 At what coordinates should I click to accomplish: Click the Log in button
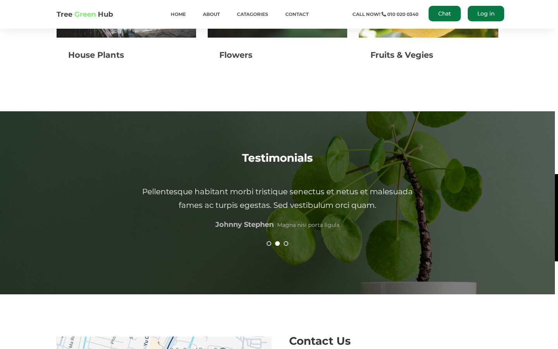point(486,14)
